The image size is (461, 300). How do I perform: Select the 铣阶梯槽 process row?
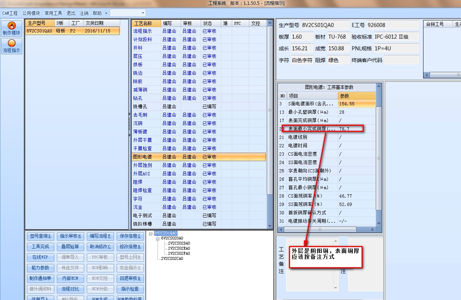tap(199, 224)
